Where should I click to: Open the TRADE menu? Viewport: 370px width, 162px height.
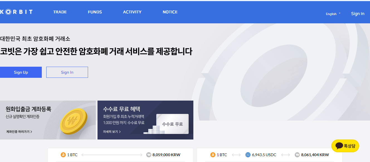60,12
